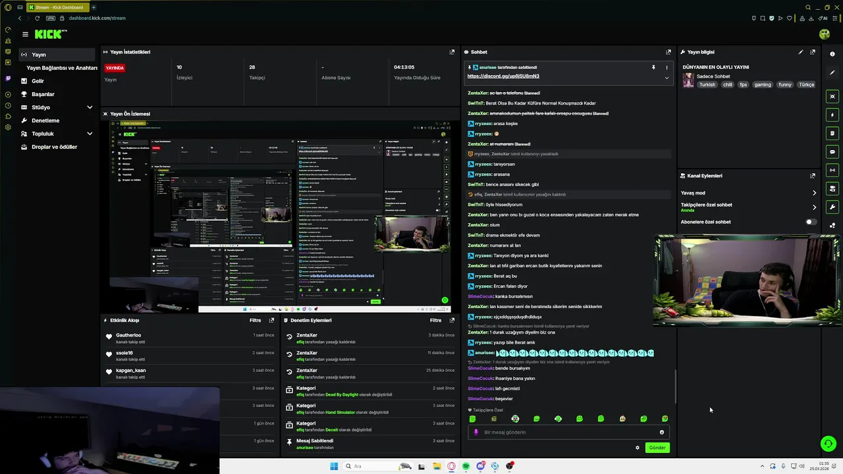The height and width of the screenshot is (474, 843).
Task: Open the hamburger menu beside the Kick logo
Action: coord(25,34)
